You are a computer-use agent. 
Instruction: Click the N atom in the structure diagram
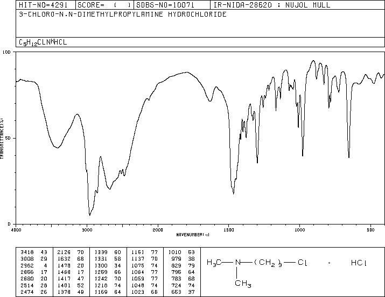click(237, 263)
